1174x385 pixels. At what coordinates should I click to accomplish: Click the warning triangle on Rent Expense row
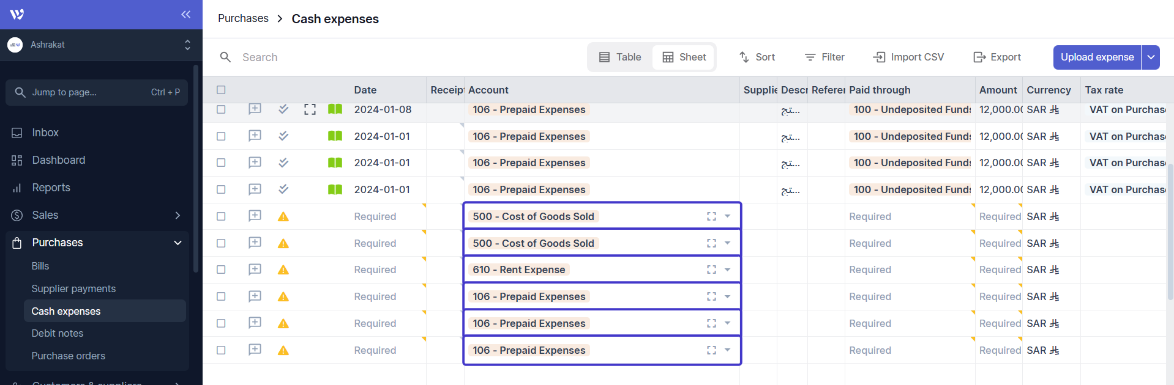pyautogui.click(x=283, y=270)
